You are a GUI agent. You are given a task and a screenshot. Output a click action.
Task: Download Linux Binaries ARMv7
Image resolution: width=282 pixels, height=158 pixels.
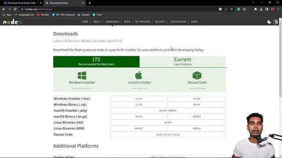tap(139, 129)
